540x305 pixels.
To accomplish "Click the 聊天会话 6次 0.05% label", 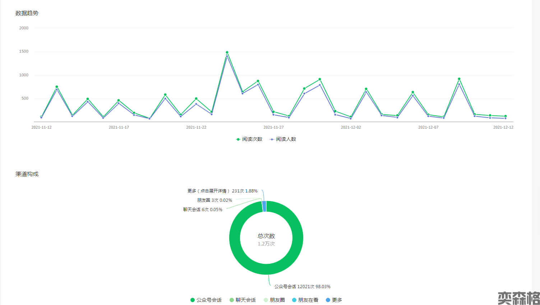I will [203, 210].
